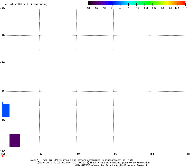The height and width of the screenshot is (167, 190).
Task: Click the latitude axis label "-42"
Action: (x=2, y=35)
